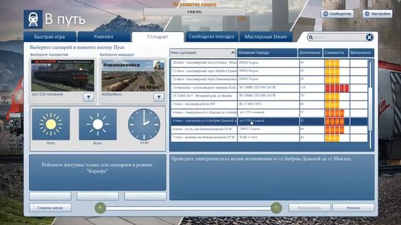The width and height of the screenshot is (401, 225).
Task: Click duration '110' in the 23 июня row
Action: [x=303, y=87]
